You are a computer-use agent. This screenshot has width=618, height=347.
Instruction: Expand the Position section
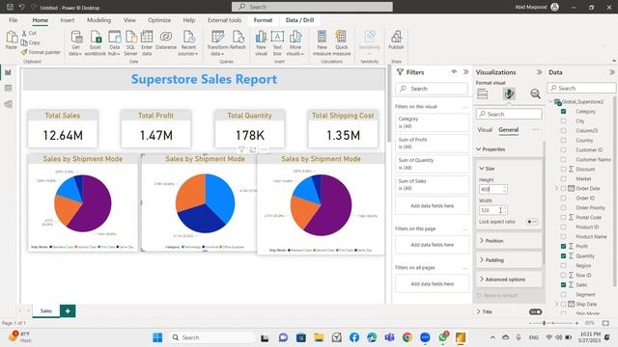[482, 240]
